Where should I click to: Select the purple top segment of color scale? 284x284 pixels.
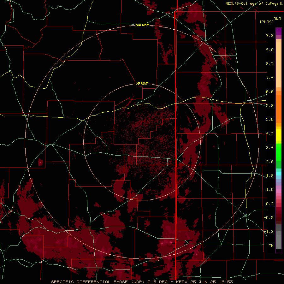click(279, 32)
